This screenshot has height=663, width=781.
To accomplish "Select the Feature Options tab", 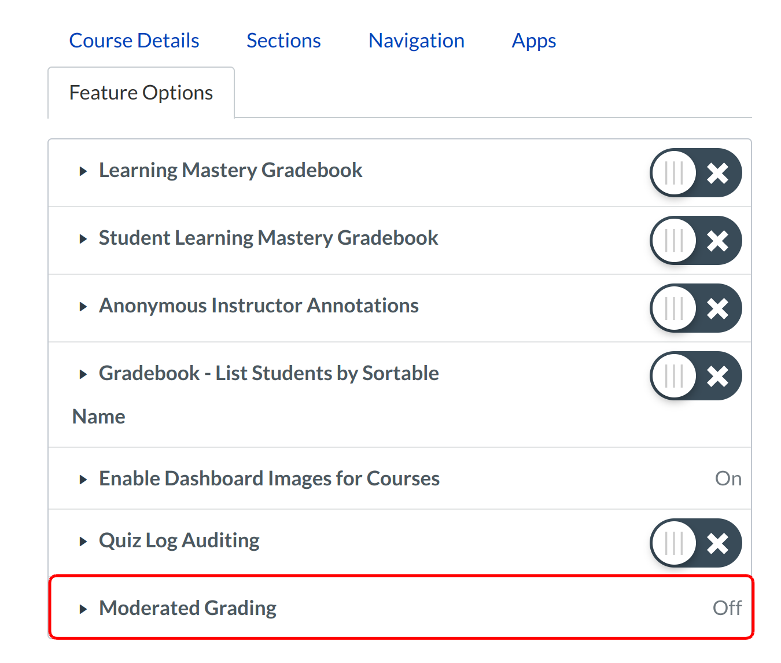I will click(x=141, y=93).
